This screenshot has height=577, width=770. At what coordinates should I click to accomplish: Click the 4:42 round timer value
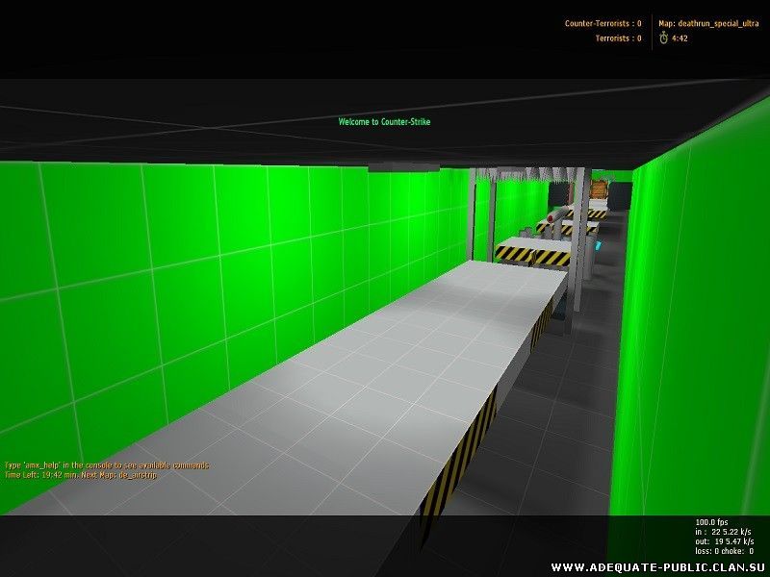(x=680, y=38)
